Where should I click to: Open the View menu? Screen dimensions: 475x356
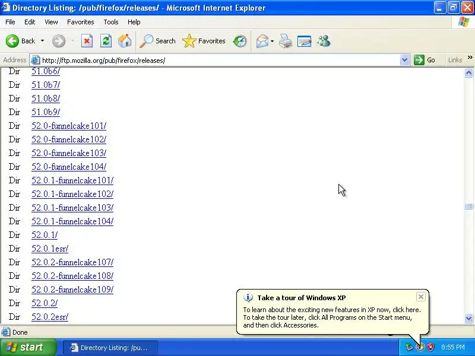point(51,22)
